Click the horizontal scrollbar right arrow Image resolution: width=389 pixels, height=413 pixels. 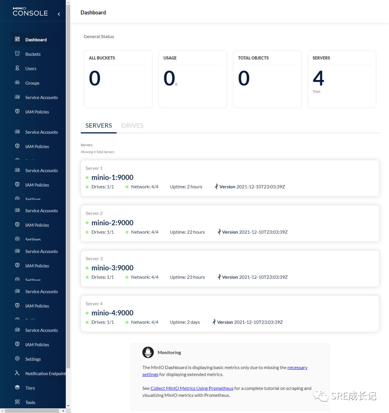click(63, 410)
